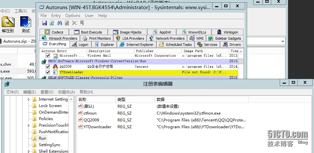
Task: Switch to the WMI tab
Action: (196, 38)
